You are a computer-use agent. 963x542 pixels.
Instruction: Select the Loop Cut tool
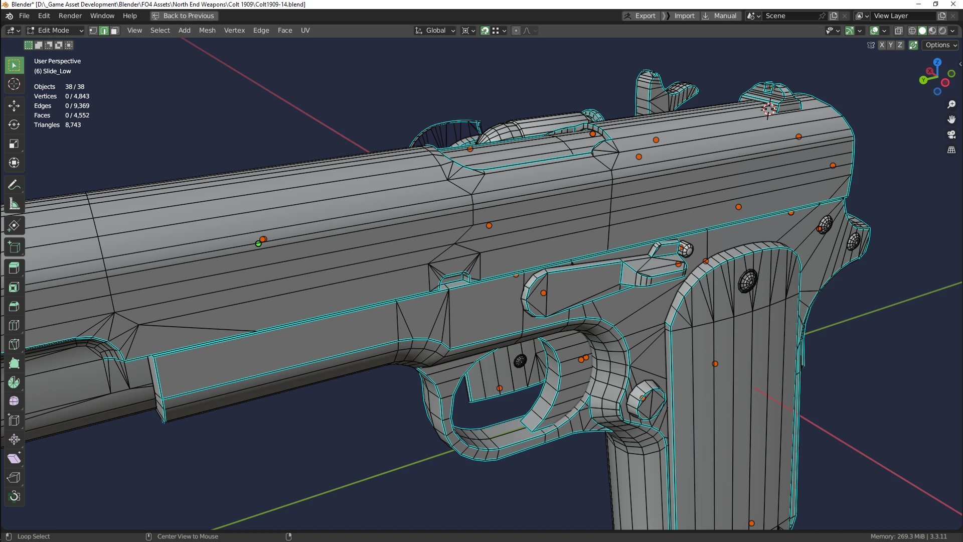click(x=14, y=325)
